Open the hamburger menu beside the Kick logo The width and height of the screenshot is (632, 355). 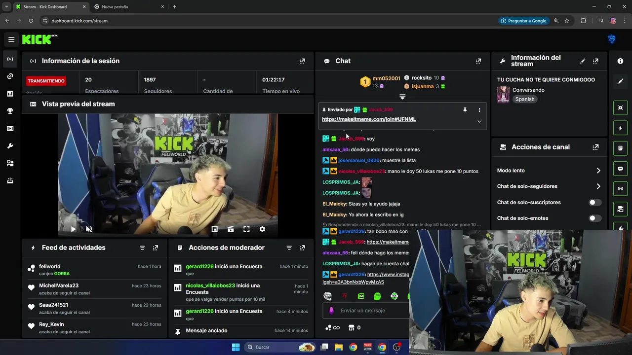click(11, 39)
